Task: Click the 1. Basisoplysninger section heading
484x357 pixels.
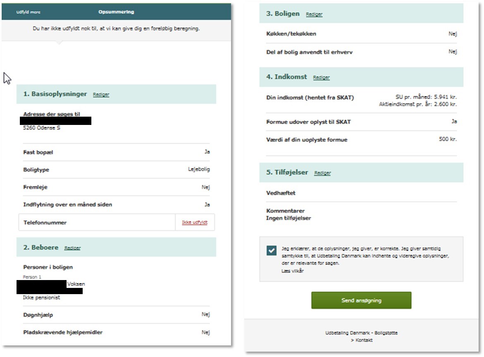Action: (55, 94)
